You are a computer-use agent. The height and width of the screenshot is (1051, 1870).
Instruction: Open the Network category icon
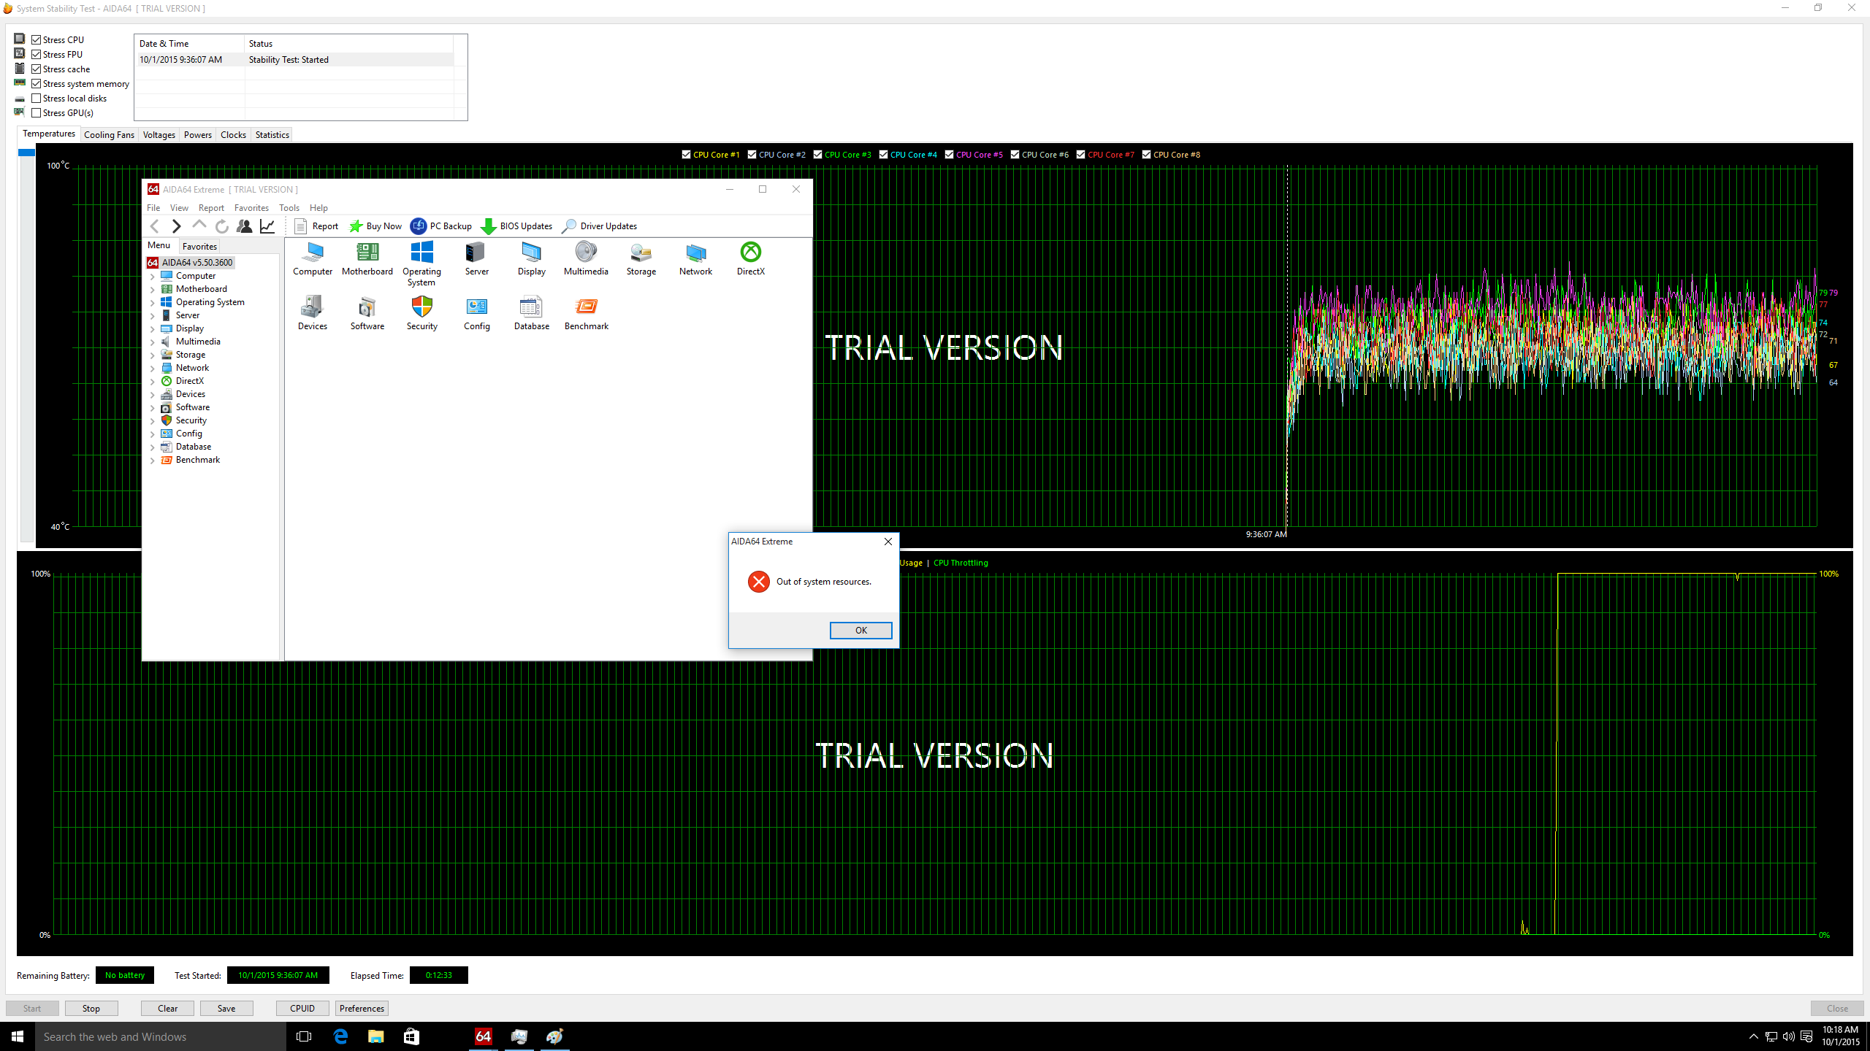point(695,259)
